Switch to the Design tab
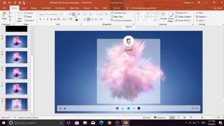 [34, 8]
